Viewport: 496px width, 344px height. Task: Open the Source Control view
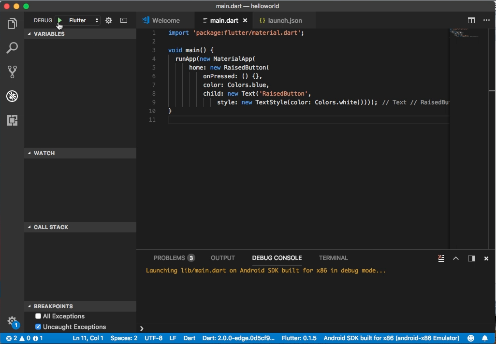click(x=12, y=72)
